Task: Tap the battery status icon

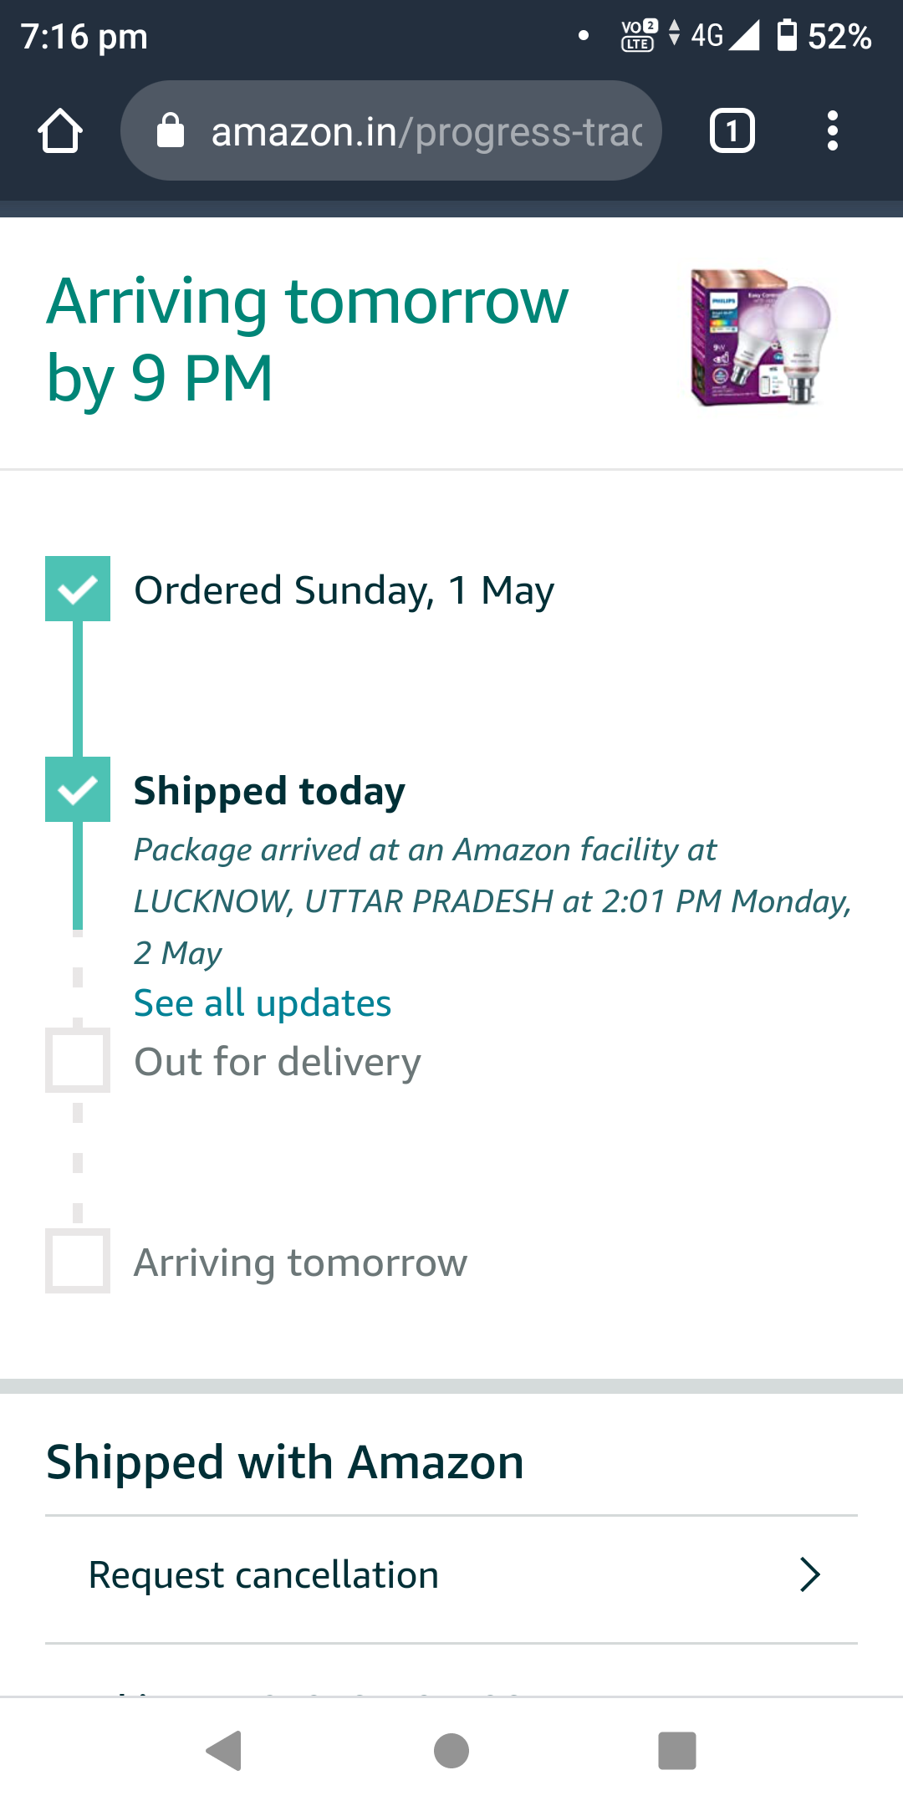Action: [x=787, y=36]
